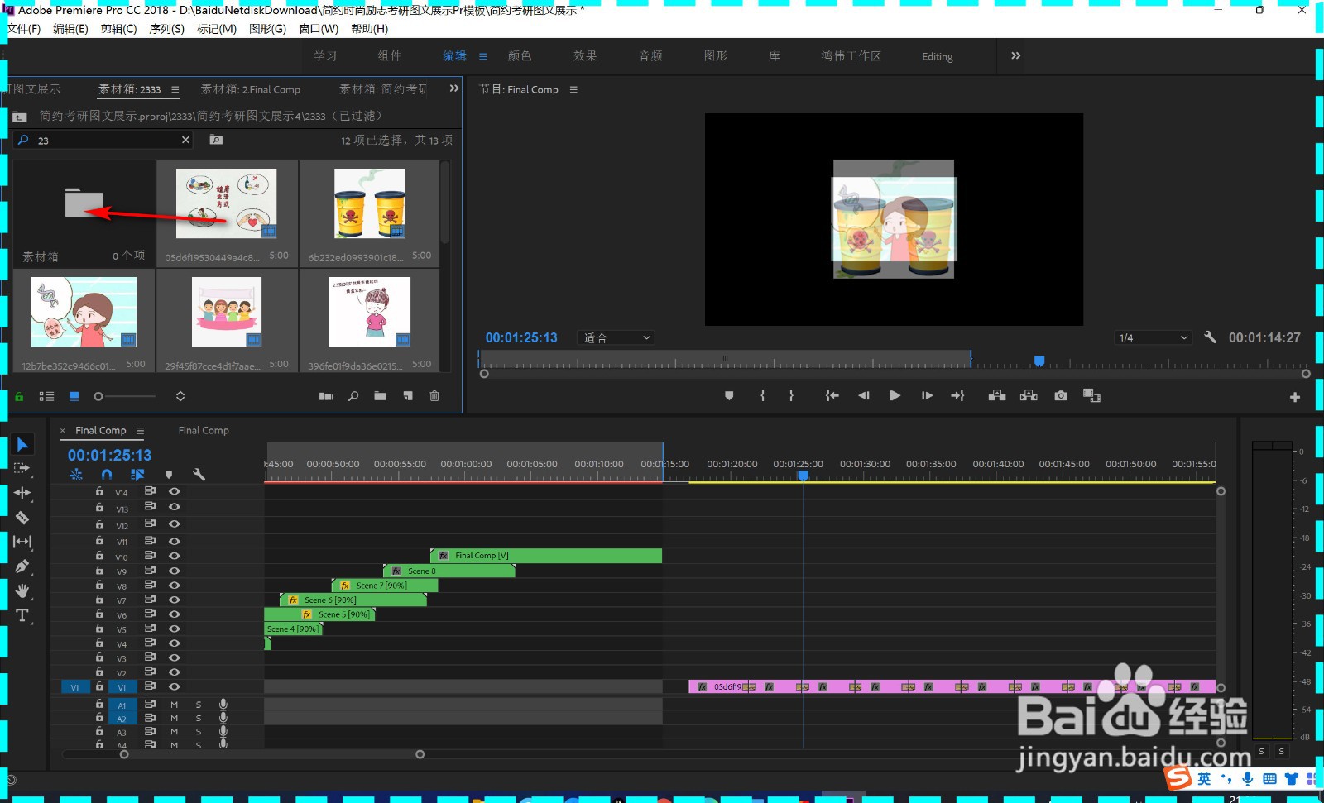Select the Hand tool
Screen dimensions: 1324x803
[x=22, y=590]
